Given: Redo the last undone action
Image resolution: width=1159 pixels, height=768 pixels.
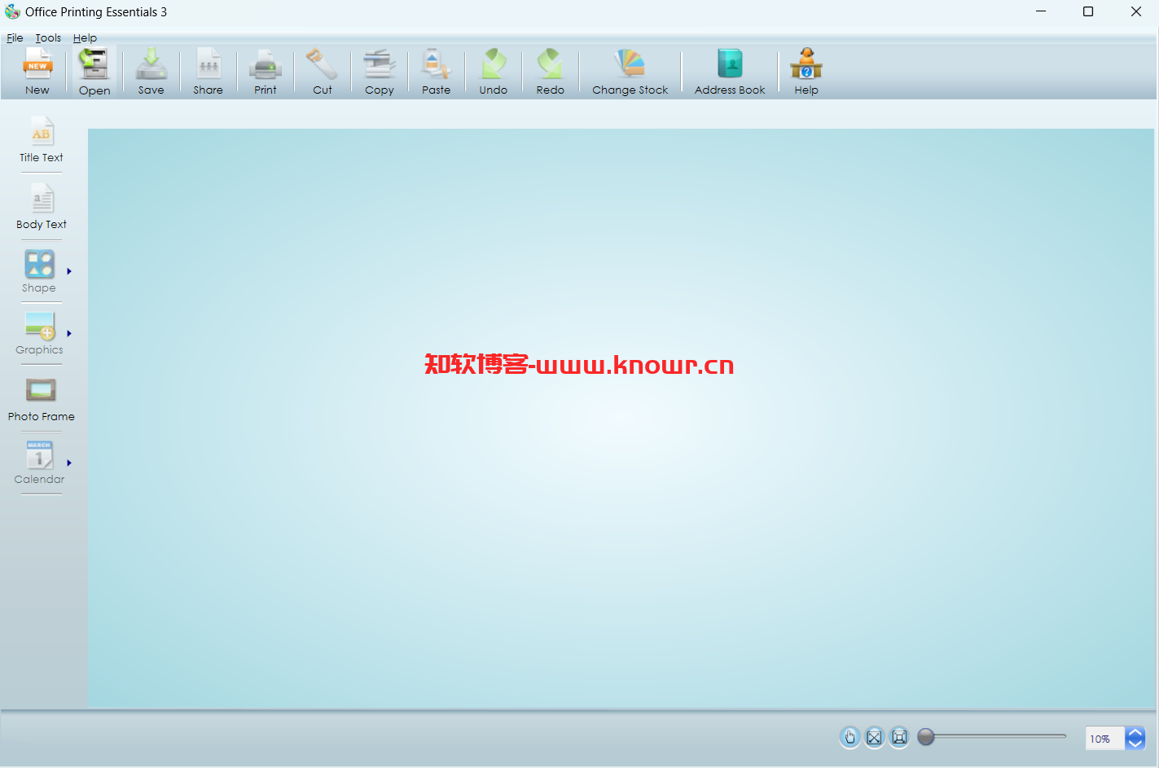Looking at the screenshot, I should (x=551, y=72).
